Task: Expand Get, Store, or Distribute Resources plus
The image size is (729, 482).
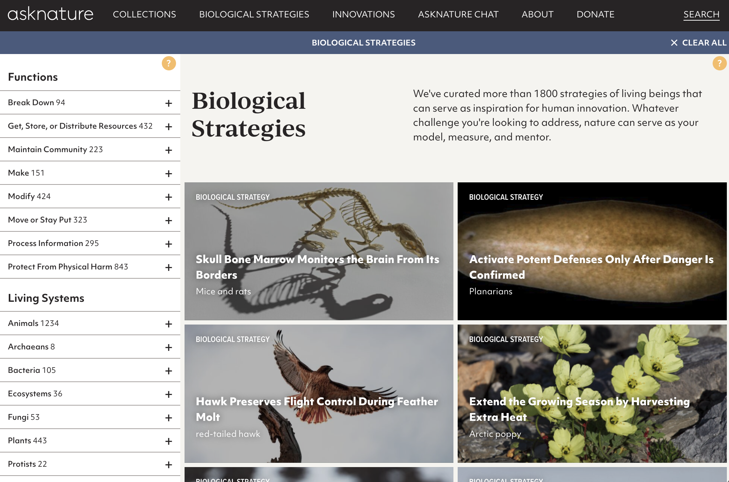Action: pos(169,127)
